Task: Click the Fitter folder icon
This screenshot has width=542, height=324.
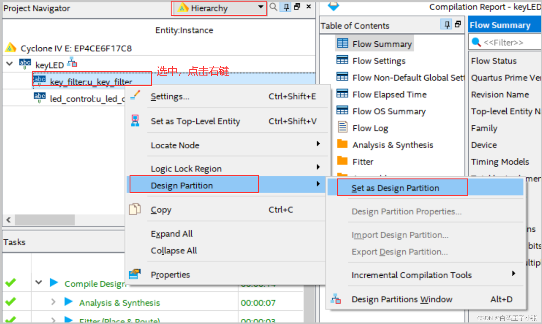Action: [342, 161]
